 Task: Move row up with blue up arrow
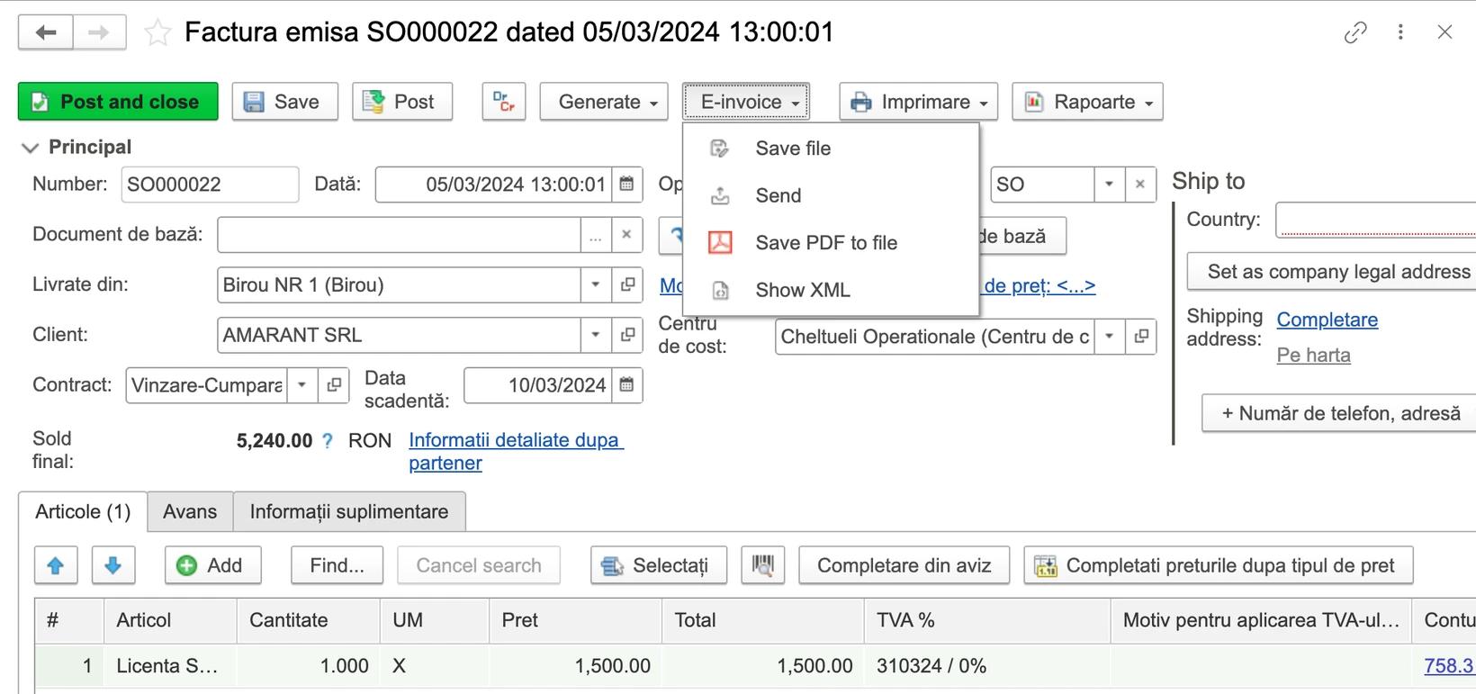(x=56, y=565)
